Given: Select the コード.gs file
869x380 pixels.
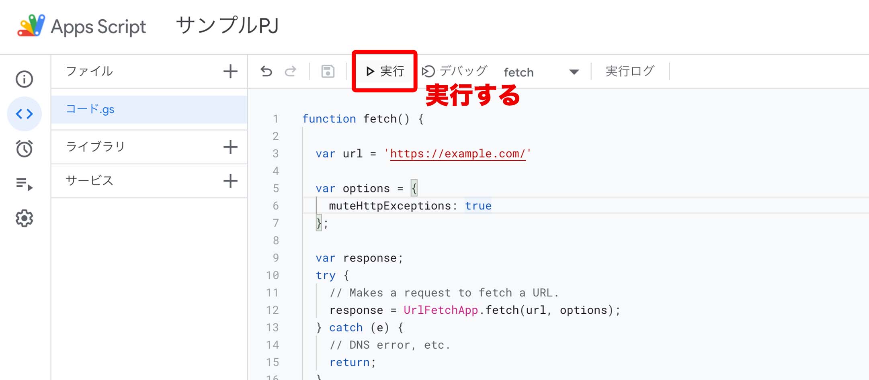Looking at the screenshot, I should 149,109.
